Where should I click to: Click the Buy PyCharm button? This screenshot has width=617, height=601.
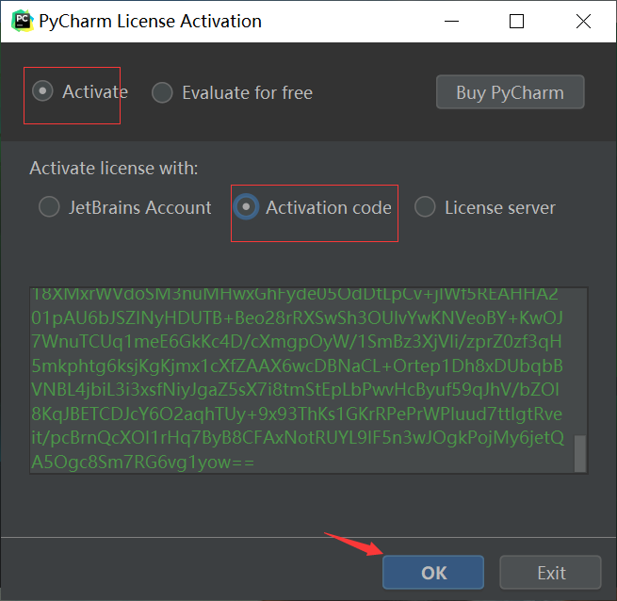coord(510,92)
